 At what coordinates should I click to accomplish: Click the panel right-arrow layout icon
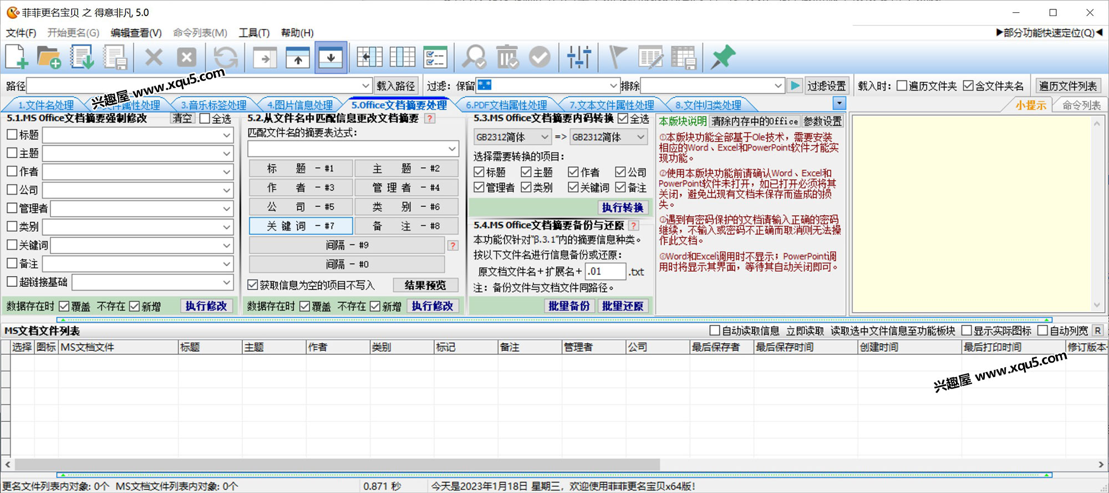265,57
